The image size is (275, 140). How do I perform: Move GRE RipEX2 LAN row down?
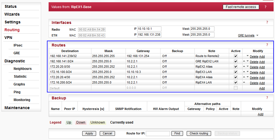click(247, 61)
